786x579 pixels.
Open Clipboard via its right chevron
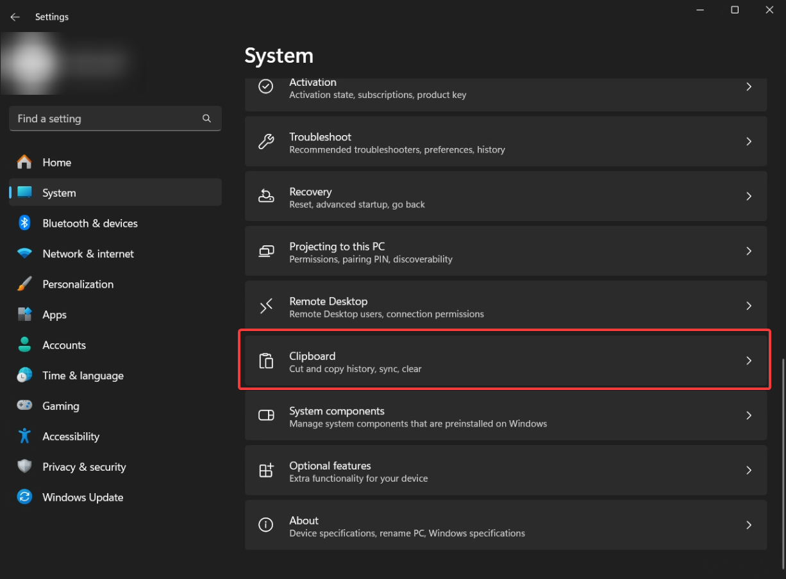coord(749,361)
